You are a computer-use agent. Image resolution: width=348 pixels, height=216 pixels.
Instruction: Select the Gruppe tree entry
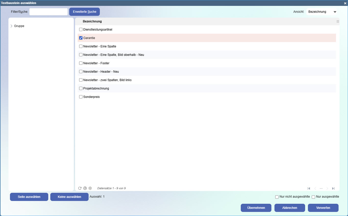tap(19, 26)
